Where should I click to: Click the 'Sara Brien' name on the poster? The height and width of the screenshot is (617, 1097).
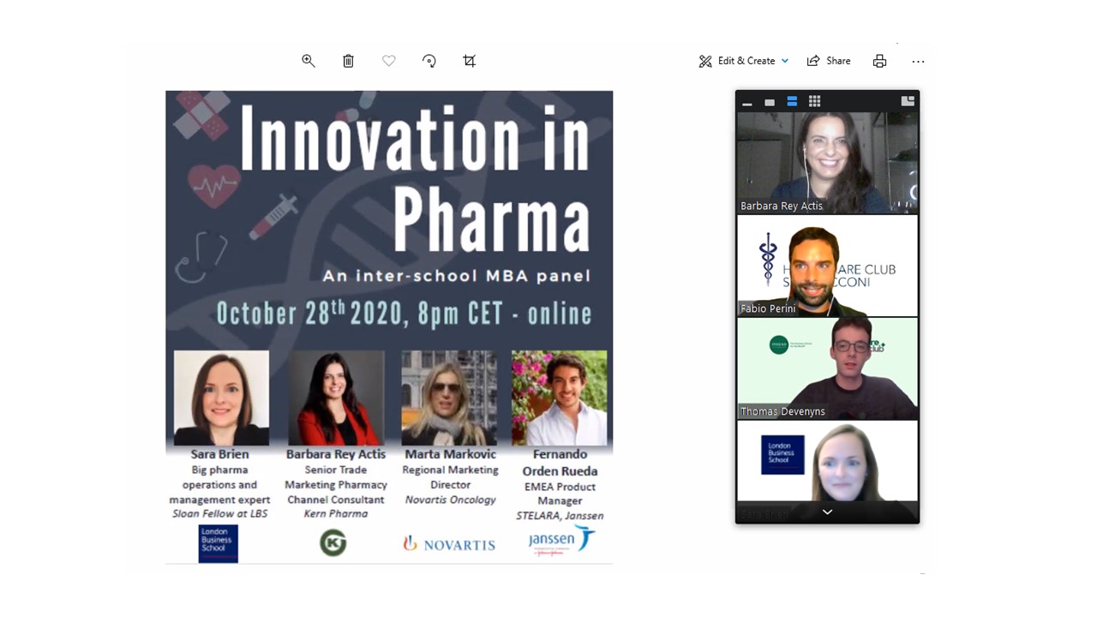(x=220, y=454)
